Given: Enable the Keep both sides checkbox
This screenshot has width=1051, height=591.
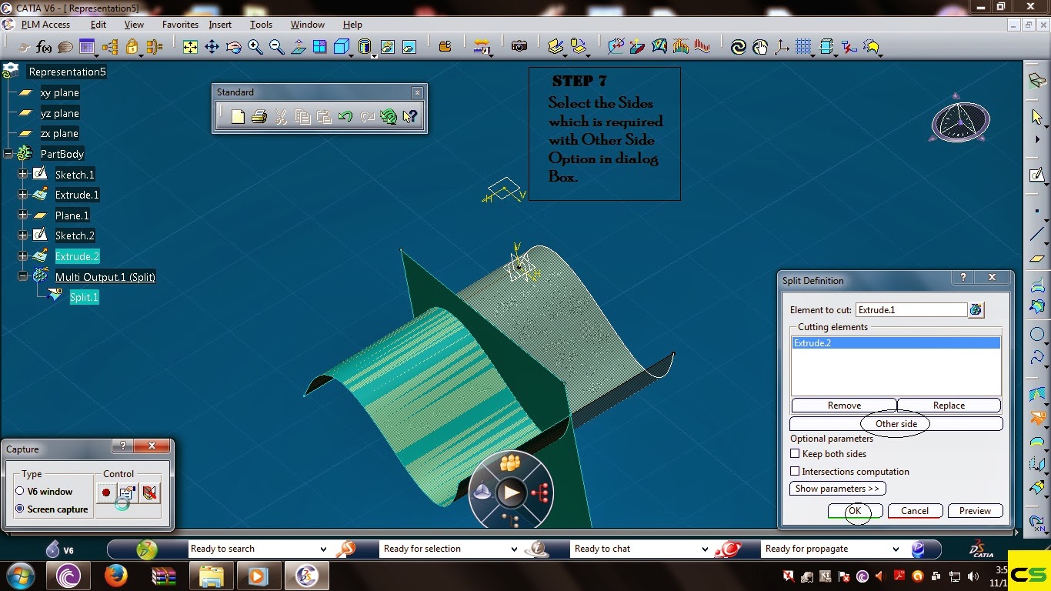Looking at the screenshot, I should pos(795,454).
